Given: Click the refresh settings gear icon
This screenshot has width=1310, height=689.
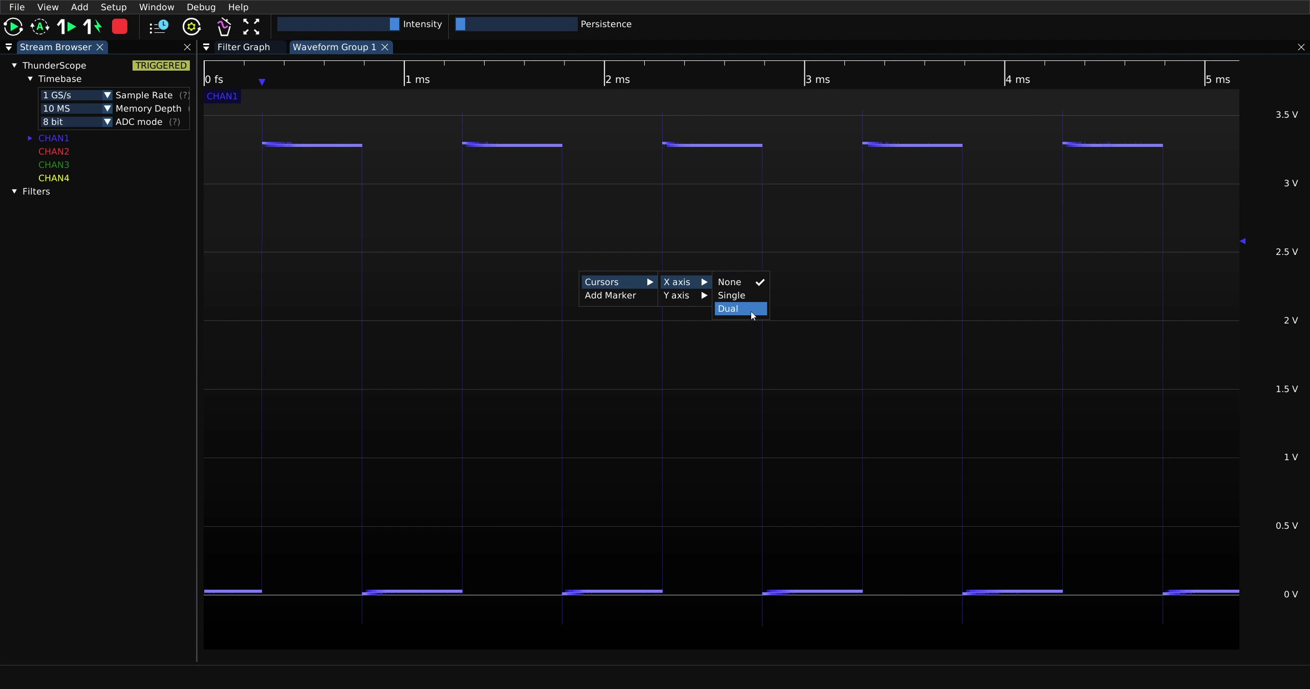Looking at the screenshot, I should [192, 27].
